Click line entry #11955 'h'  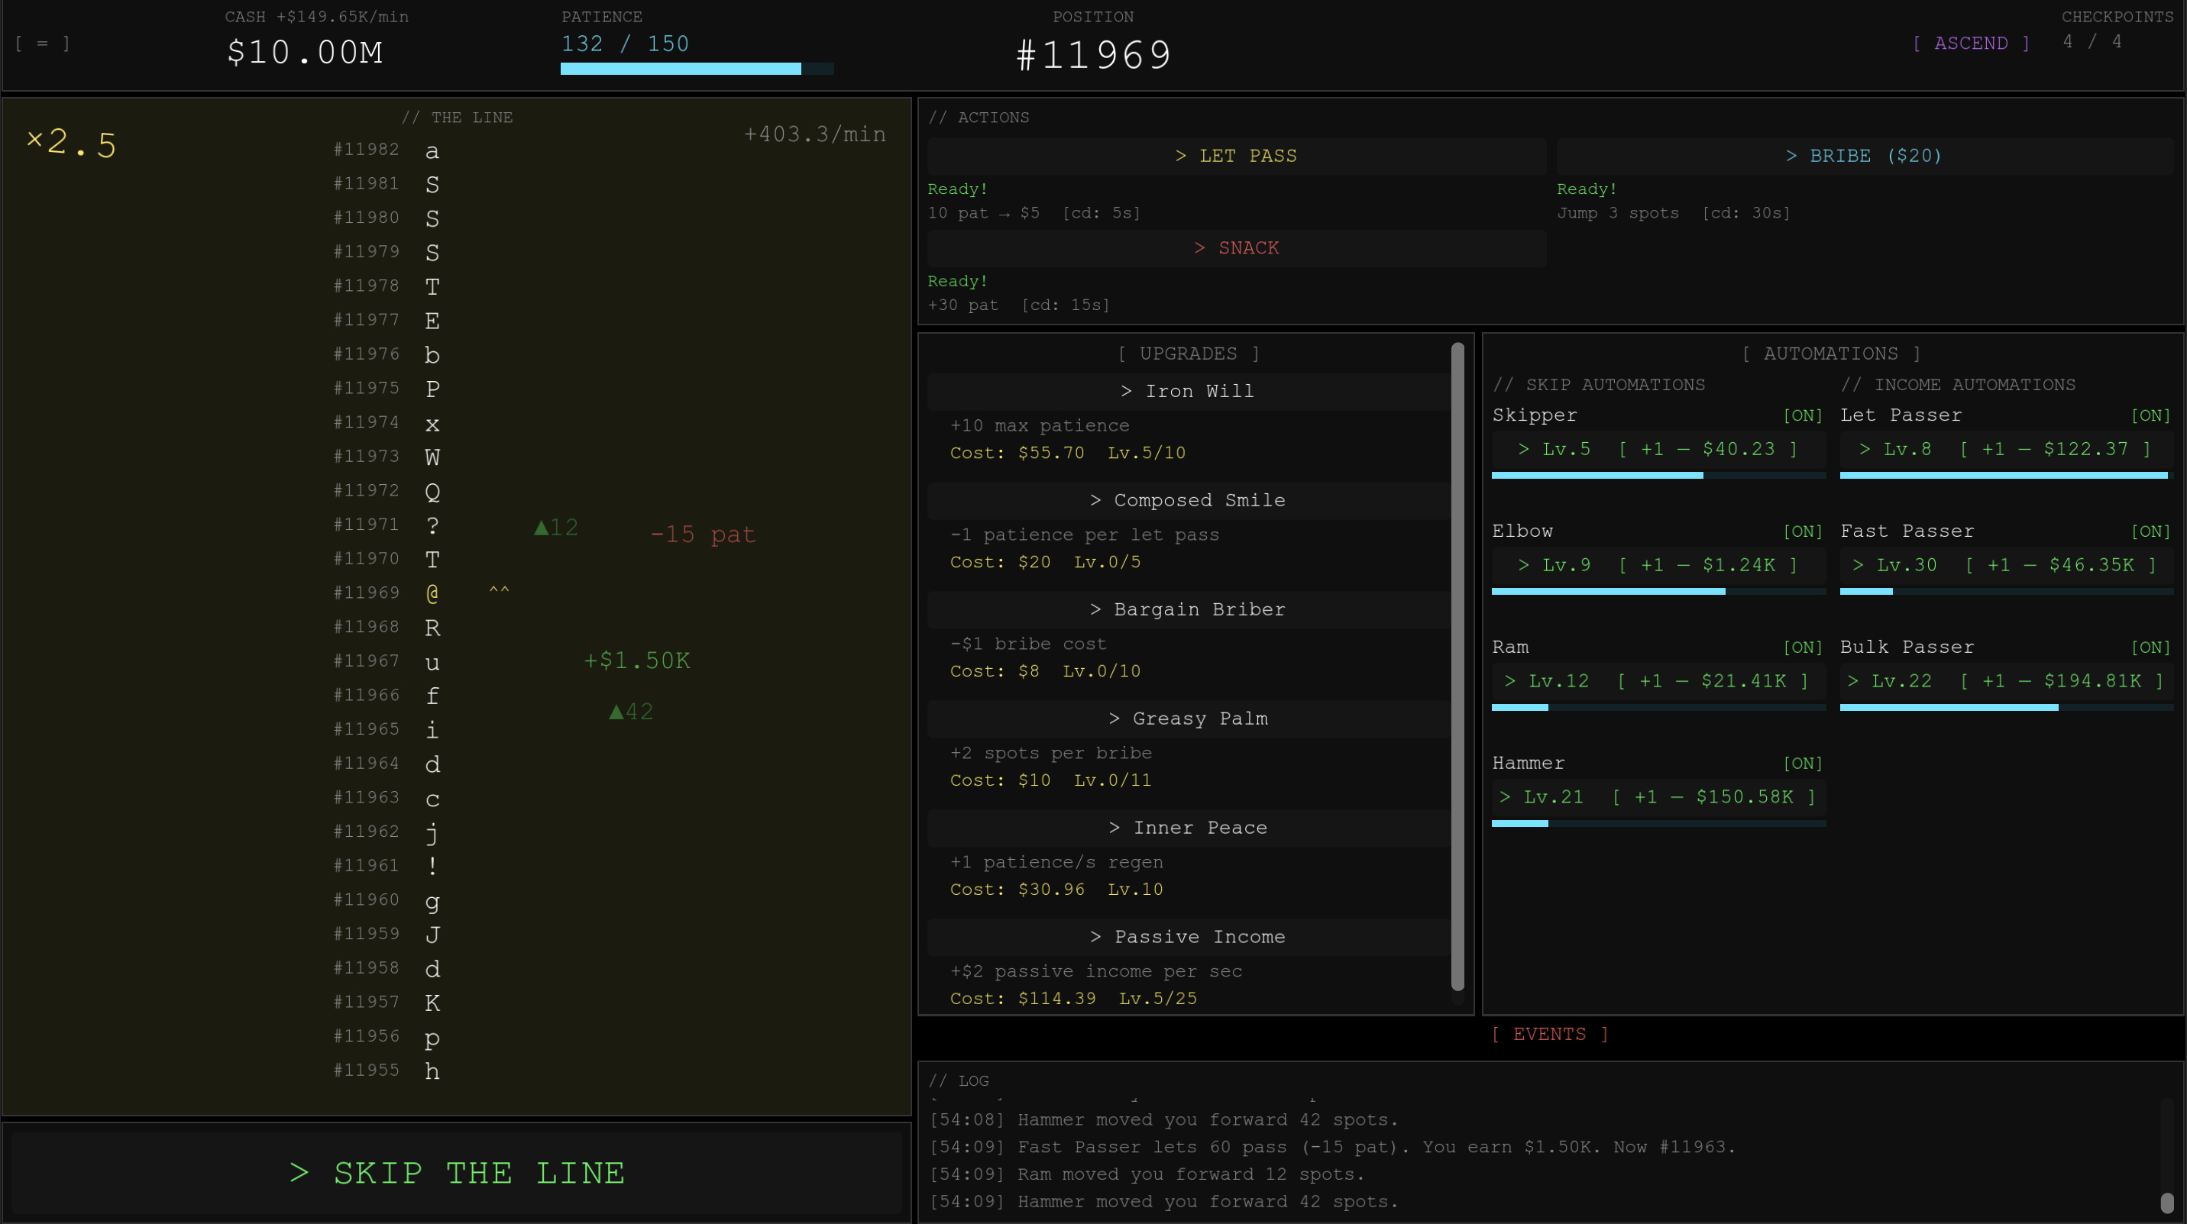pos(387,1071)
